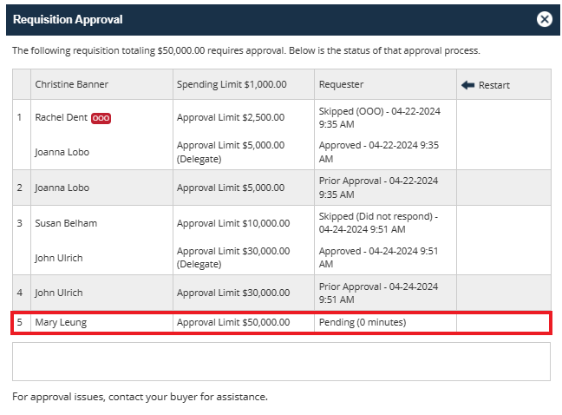This screenshot has width=562, height=415.
Task: Click the empty comment box below table
Action: 281,361
